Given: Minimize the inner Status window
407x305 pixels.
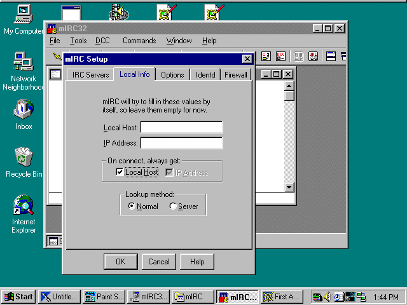Looking at the screenshot, I should (x=266, y=74).
